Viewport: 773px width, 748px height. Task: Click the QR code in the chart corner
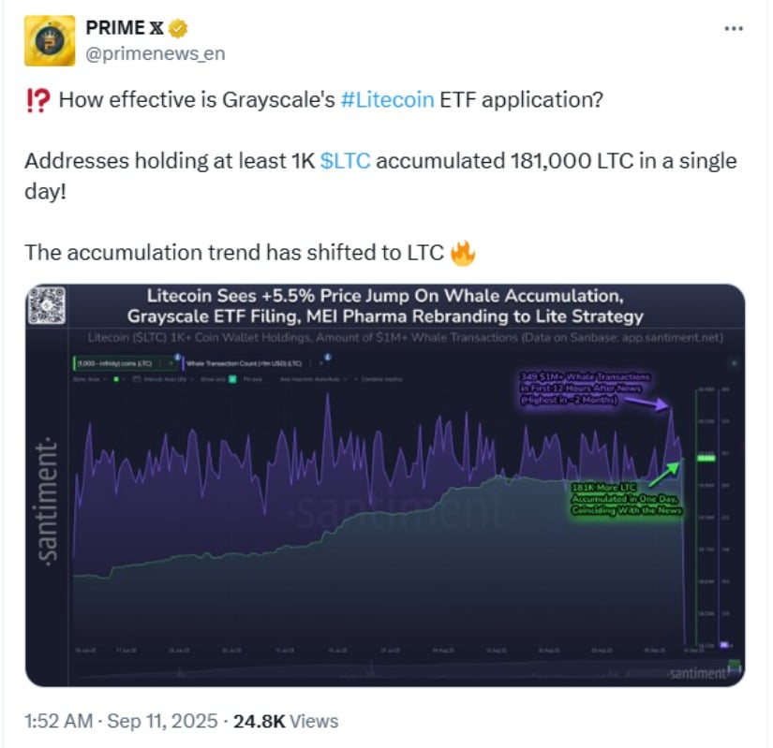(47, 305)
